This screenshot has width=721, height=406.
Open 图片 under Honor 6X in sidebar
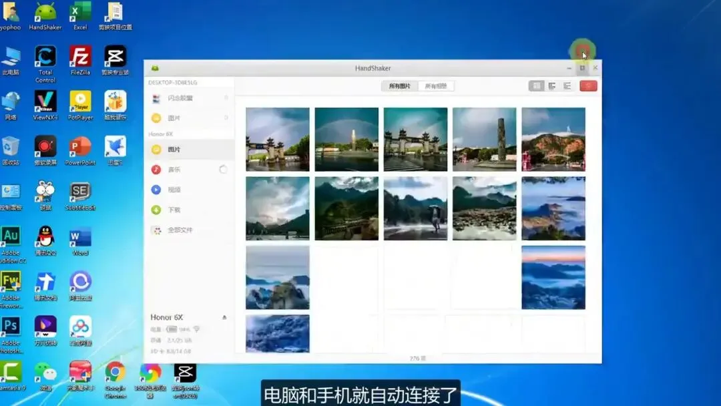point(190,150)
